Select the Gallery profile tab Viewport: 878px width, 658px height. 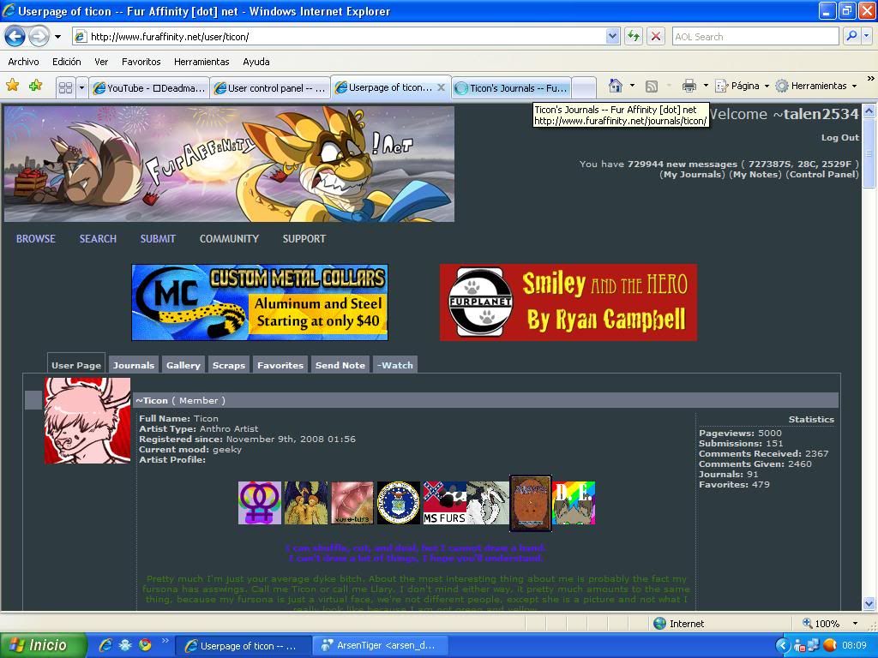click(183, 365)
